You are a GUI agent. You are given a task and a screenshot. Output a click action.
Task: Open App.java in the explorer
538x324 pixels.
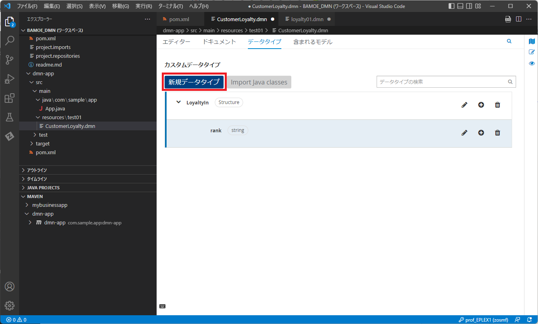click(55, 108)
